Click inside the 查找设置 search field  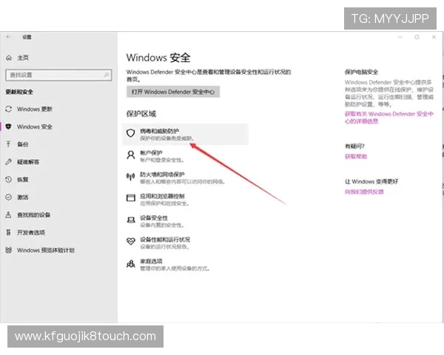[x=58, y=75]
